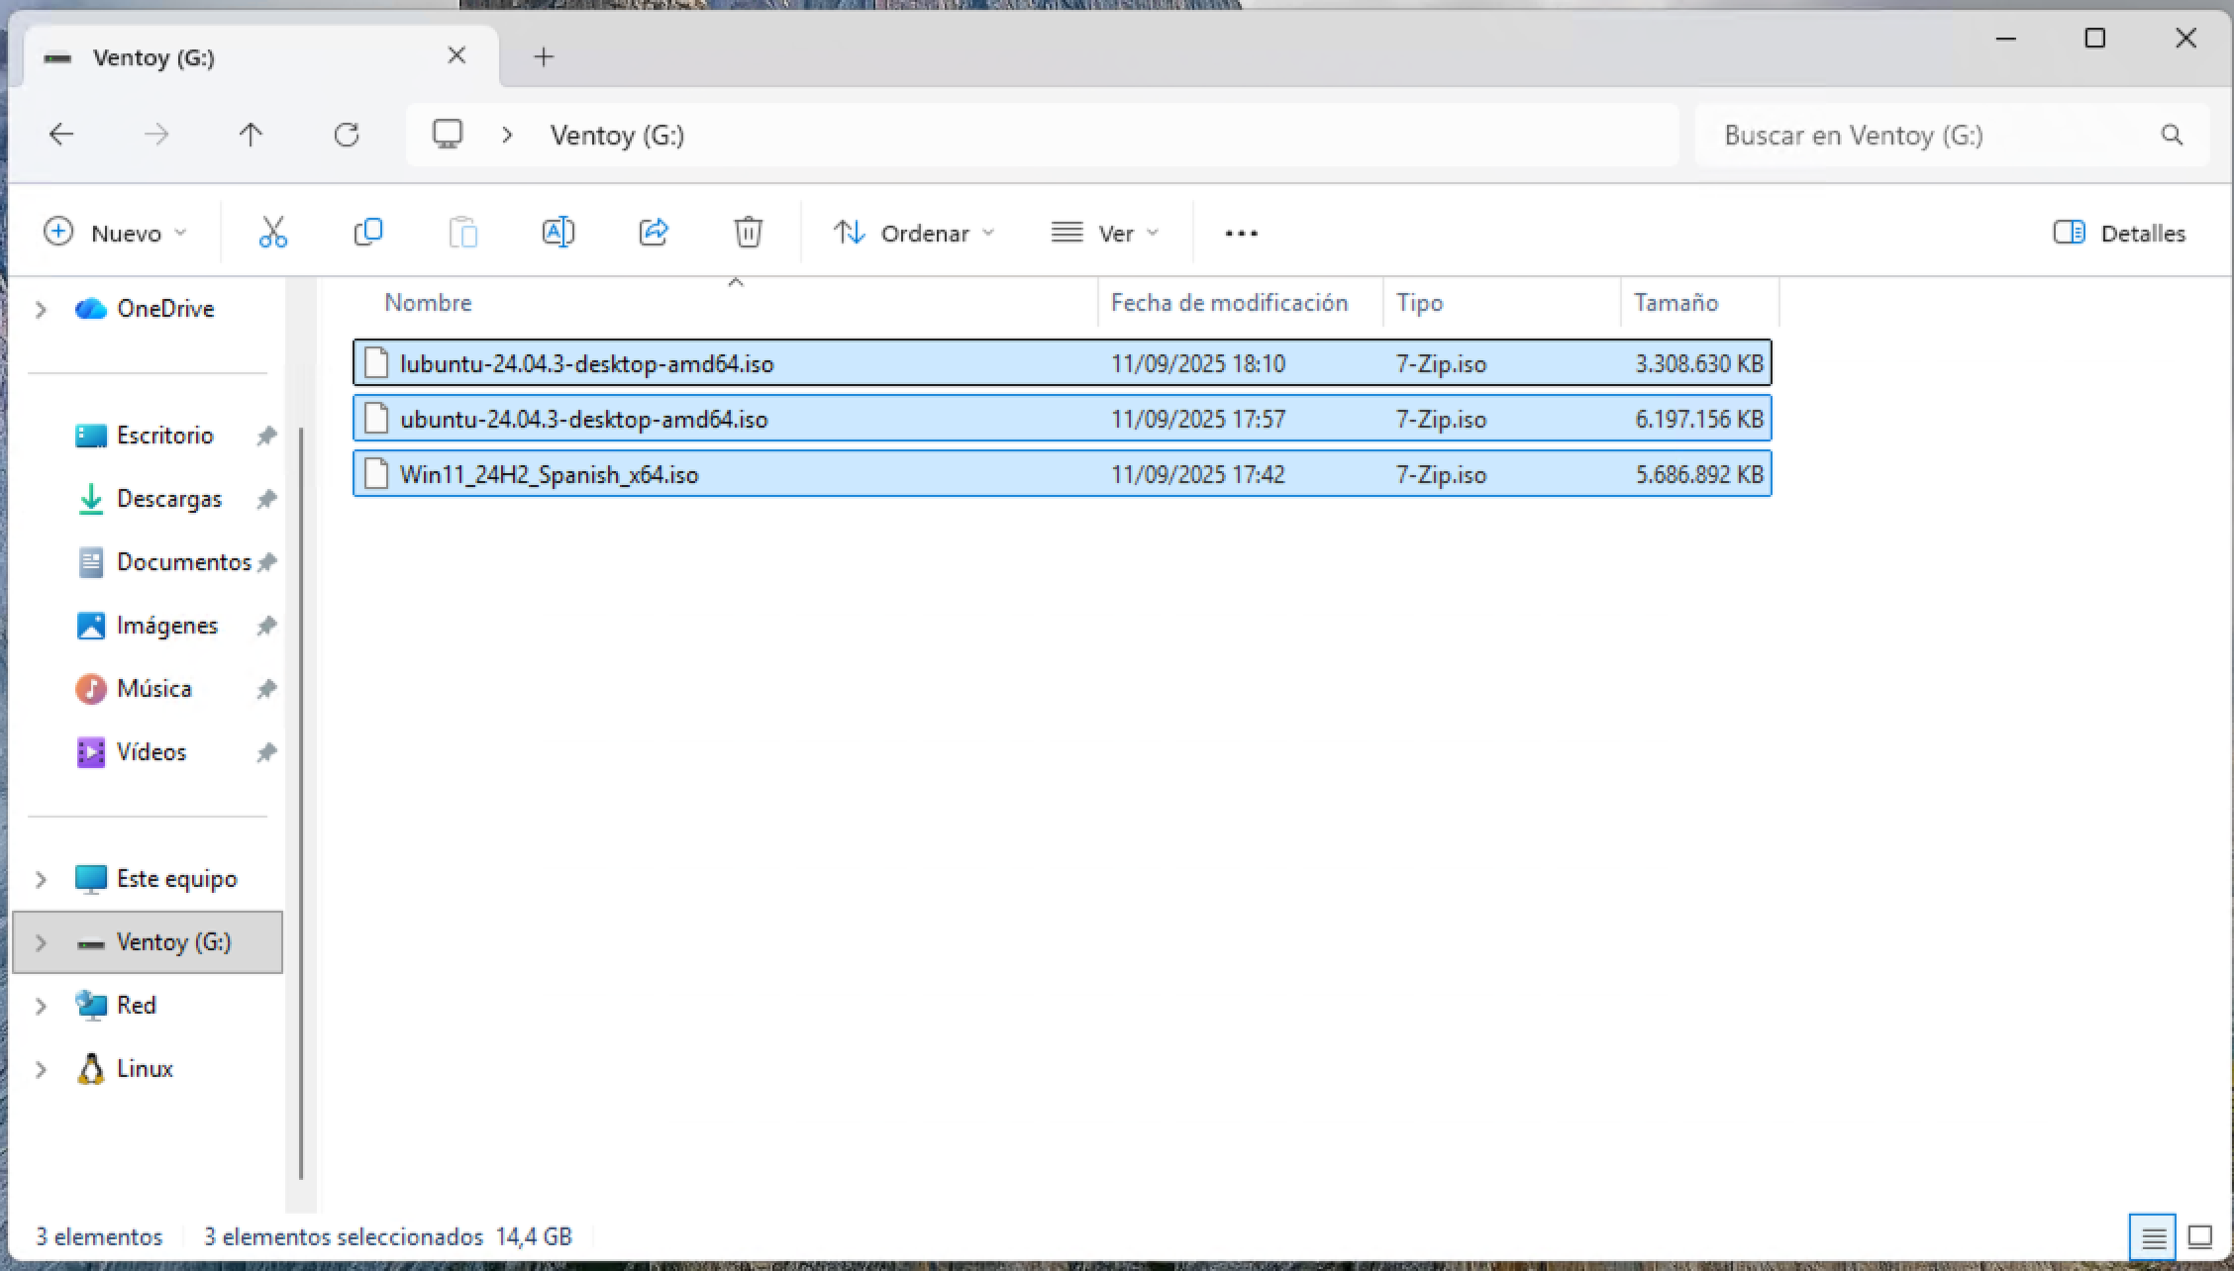Refresh the current folder view
Image resolution: width=2234 pixels, height=1271 pixels.
[x=347, y=135]
